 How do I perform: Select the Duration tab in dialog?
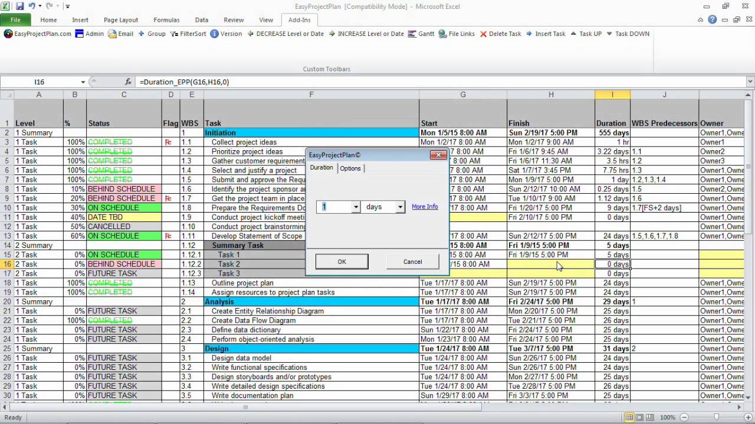pyautogui.click(x=321, y=168)
